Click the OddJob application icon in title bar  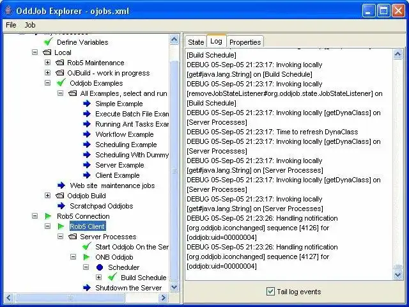pos(8,10)
